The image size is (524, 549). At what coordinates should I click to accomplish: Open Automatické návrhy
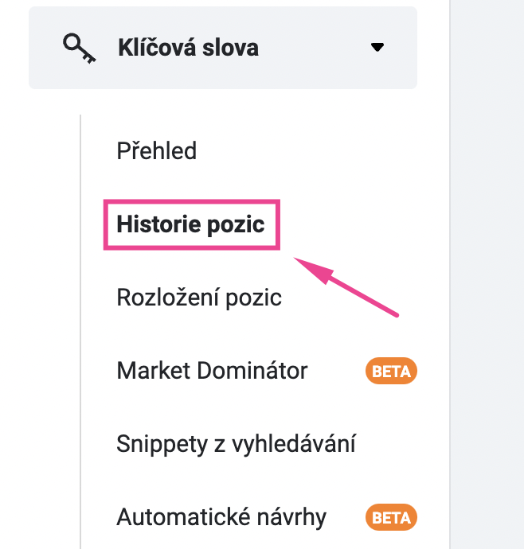tap(221, 517)
